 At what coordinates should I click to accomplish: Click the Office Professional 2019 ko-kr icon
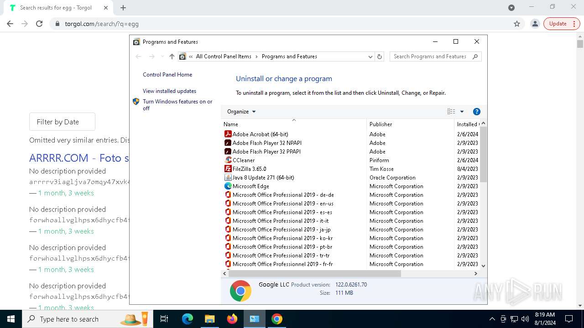(228, 238)
